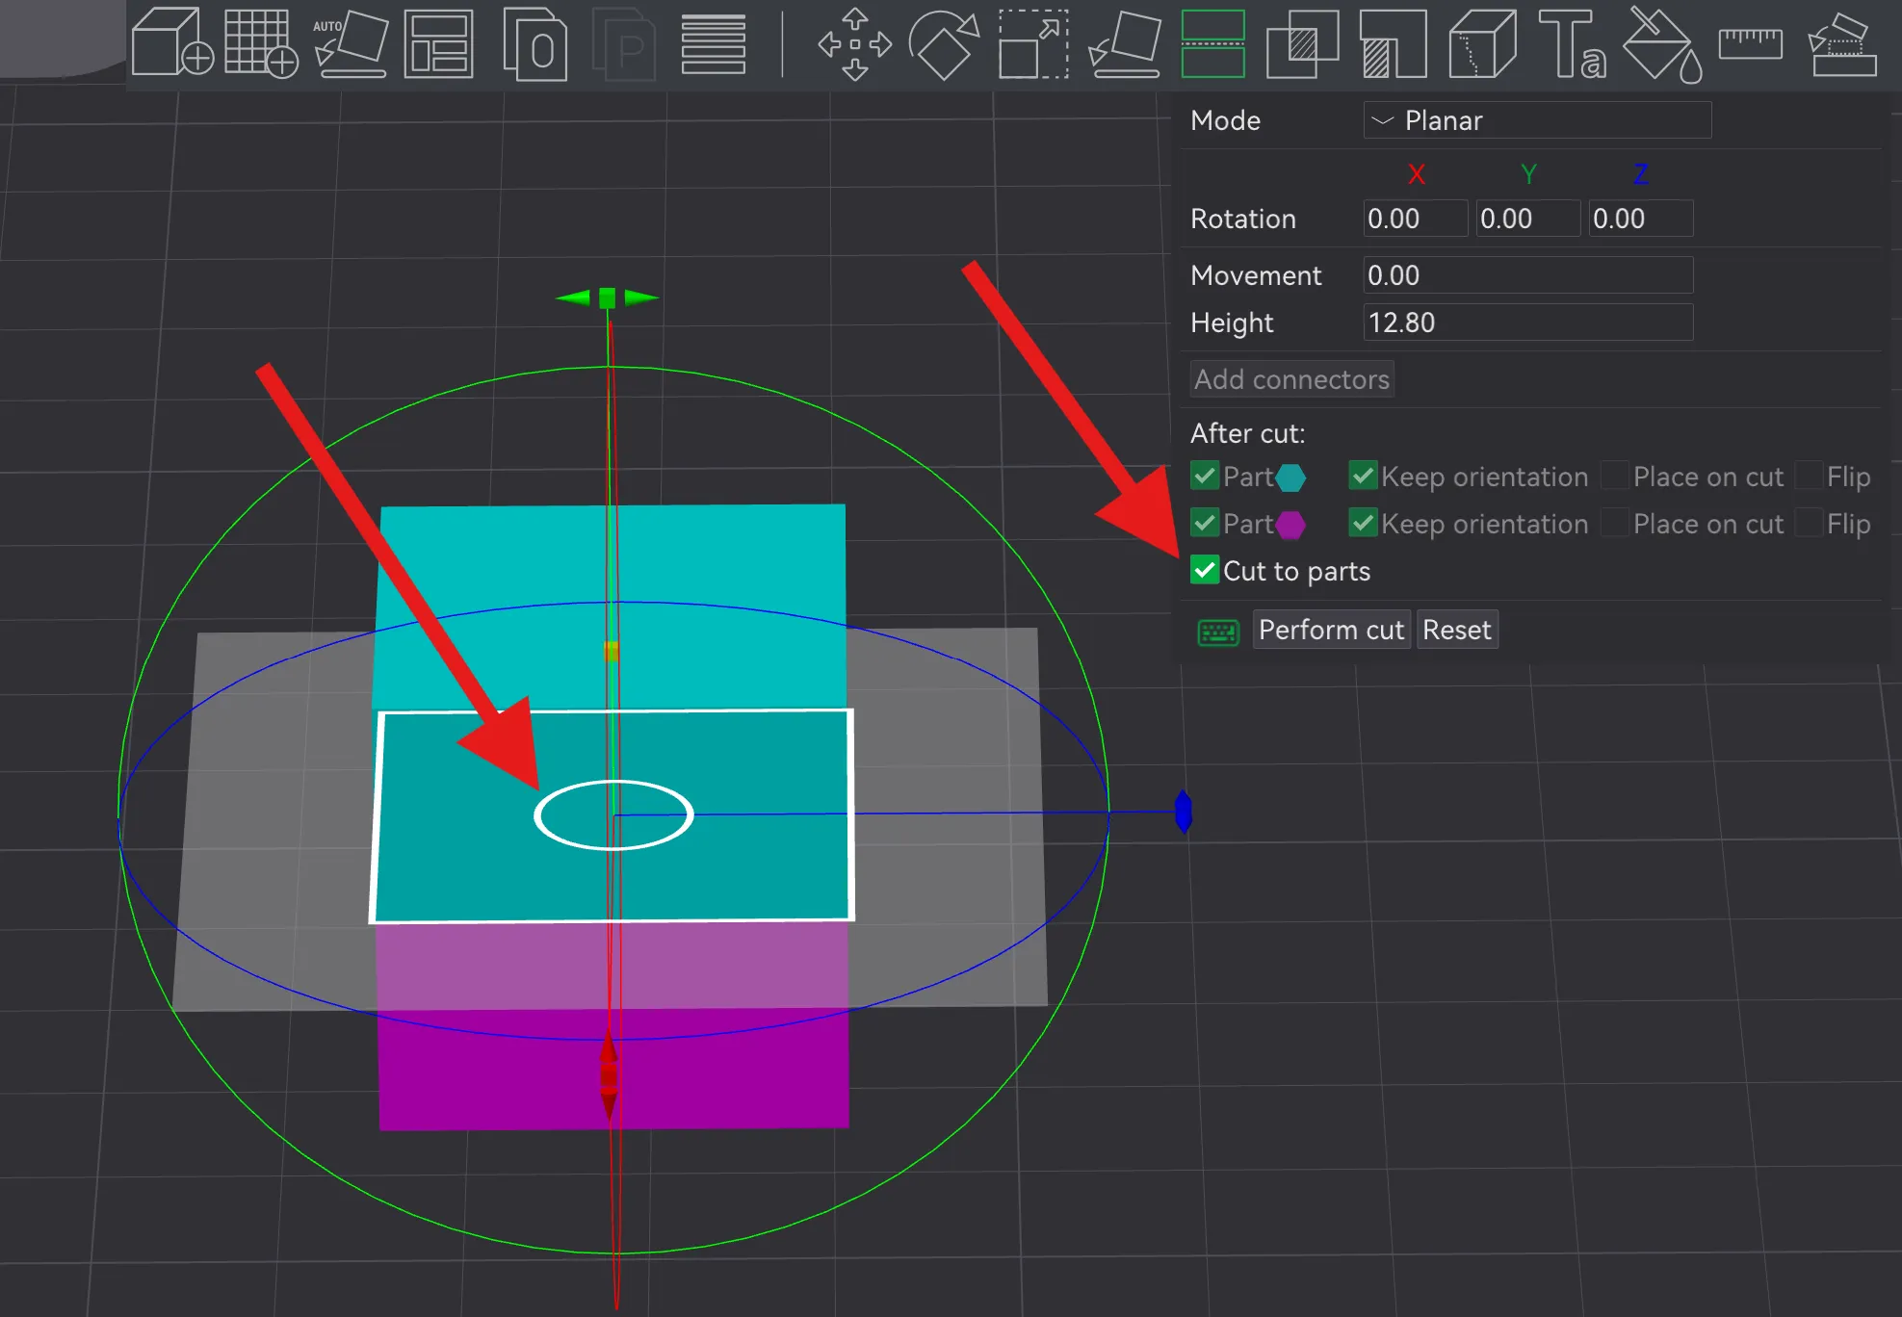
Task: Open the Text shape tool
Action: pyautogui.click(x=1571, y=43)
